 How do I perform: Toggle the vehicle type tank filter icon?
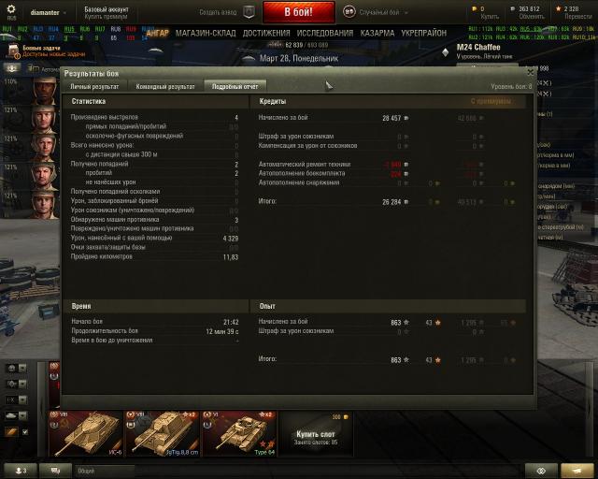click(11, 415)
